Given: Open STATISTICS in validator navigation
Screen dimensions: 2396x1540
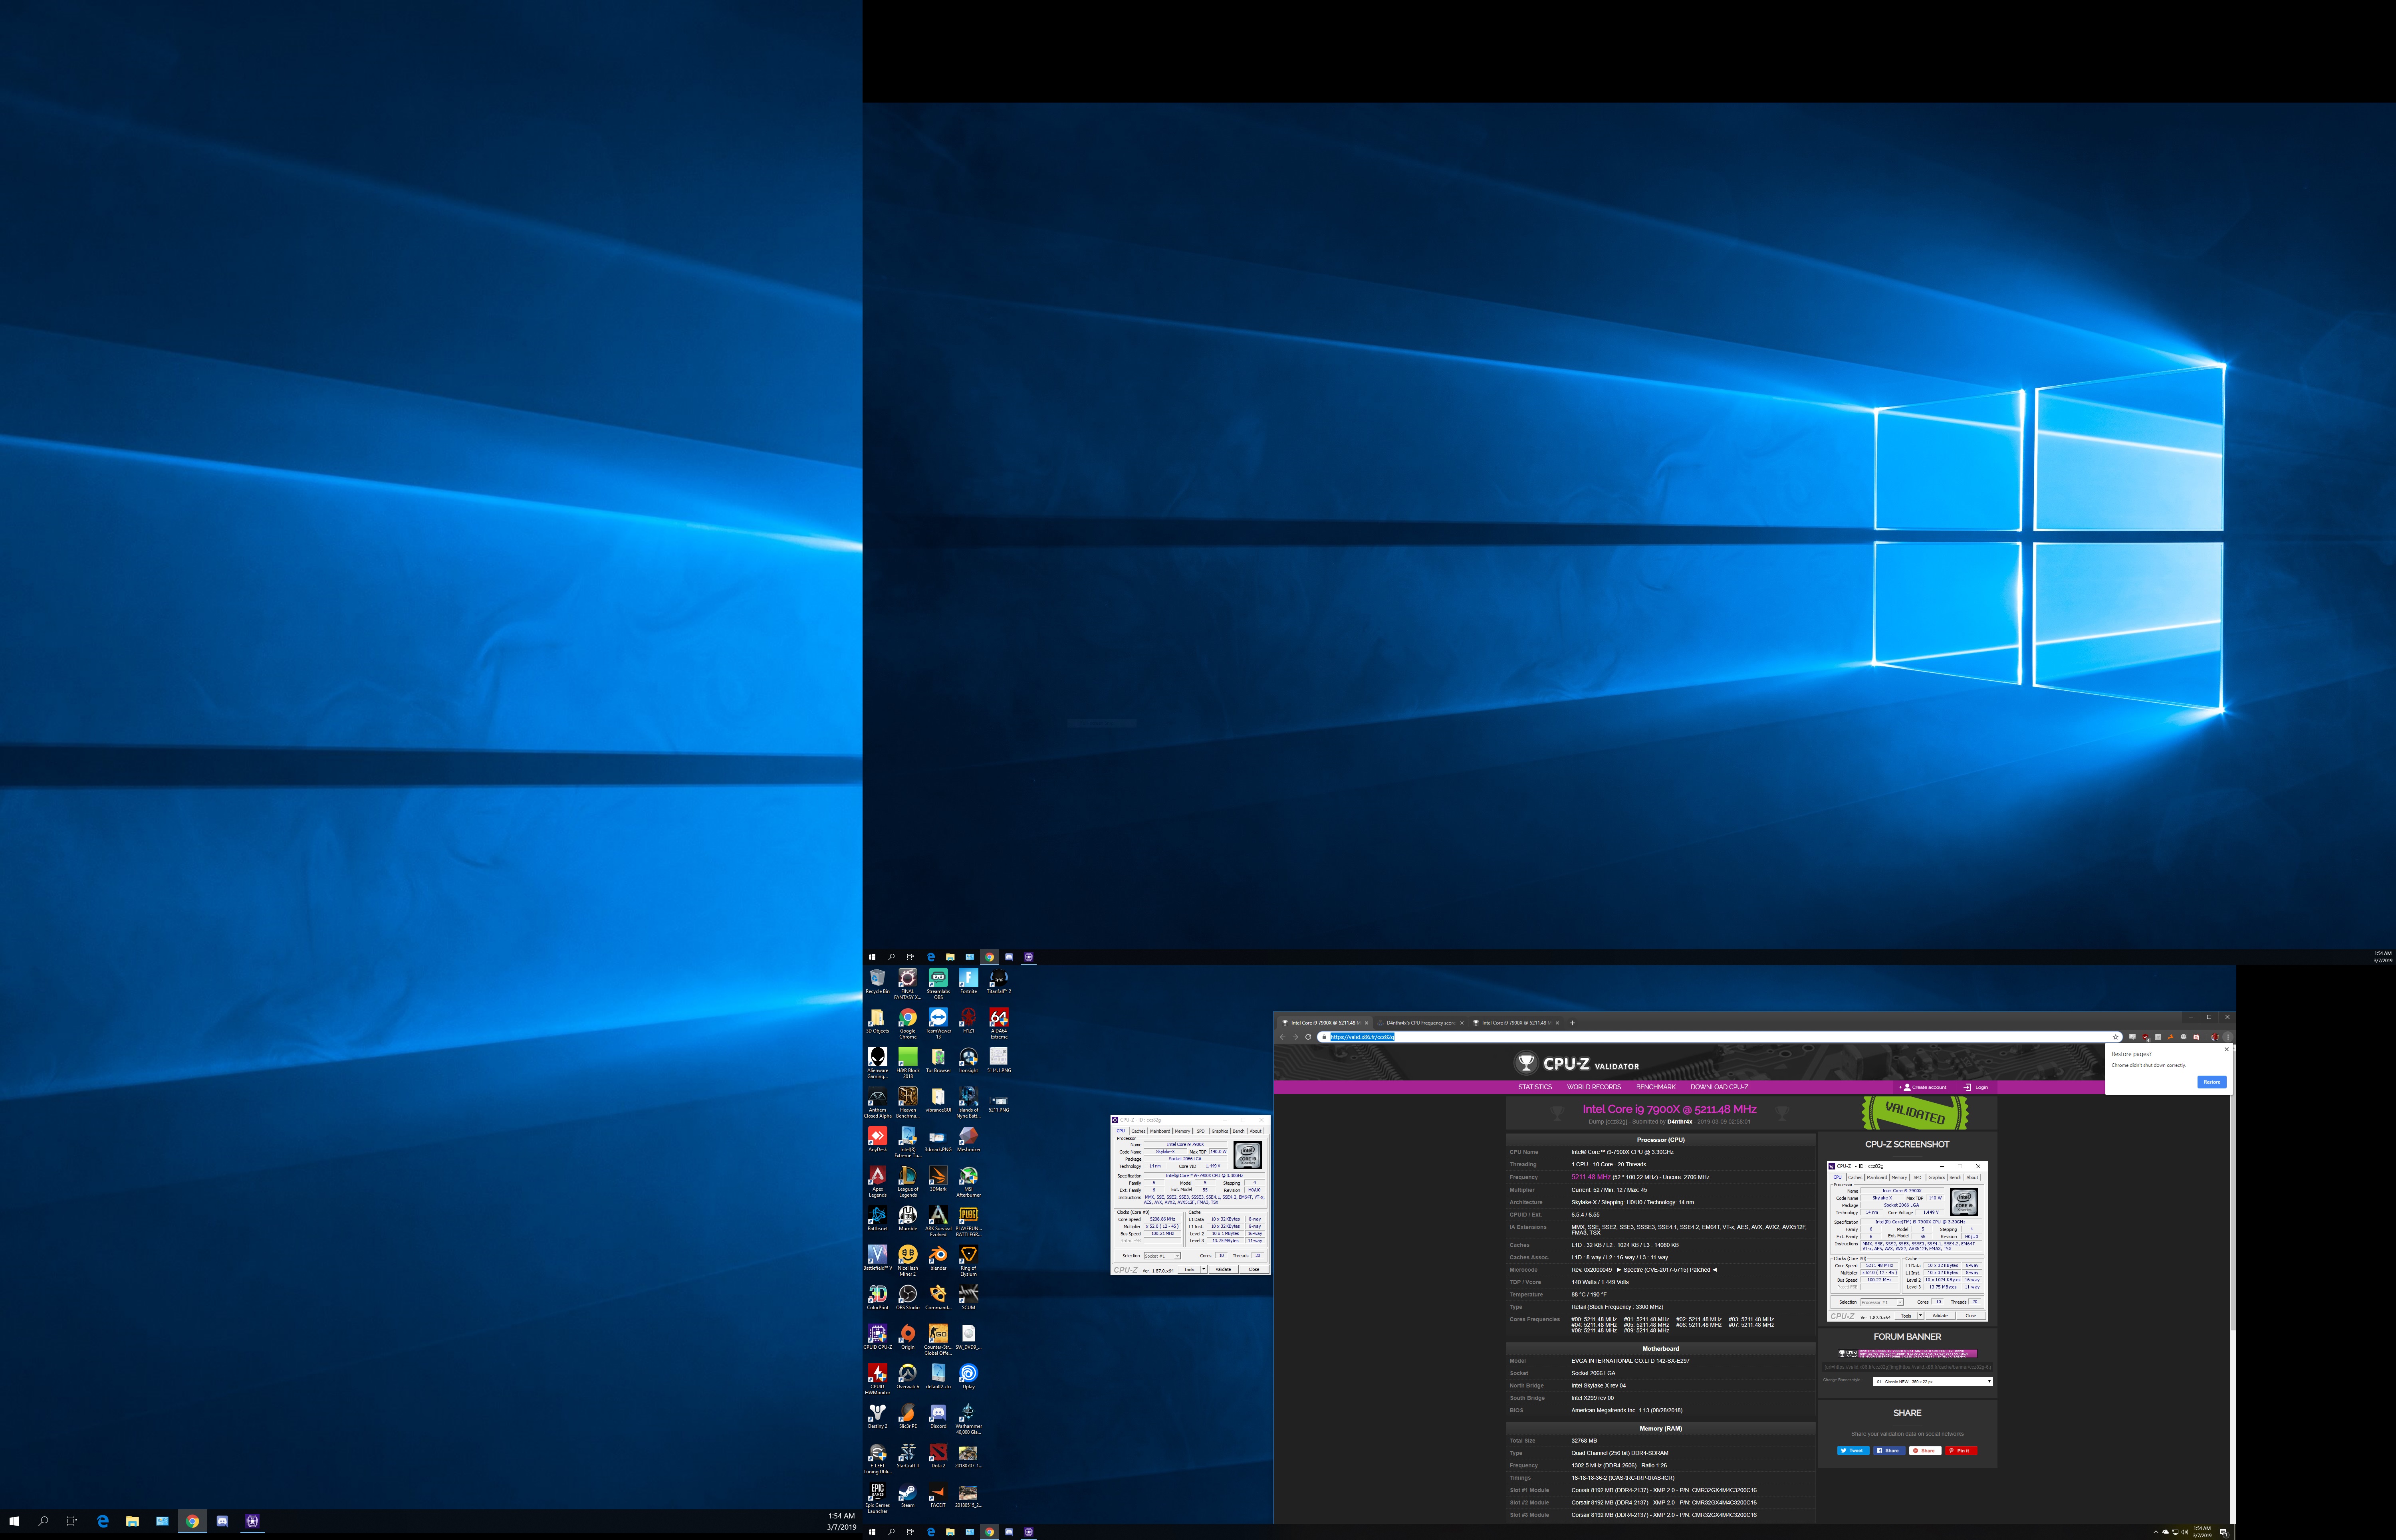Looking at the screenshot, I should (x=1535, y=1087).
